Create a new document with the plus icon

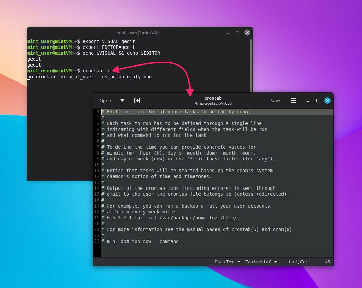coord(137,101)
